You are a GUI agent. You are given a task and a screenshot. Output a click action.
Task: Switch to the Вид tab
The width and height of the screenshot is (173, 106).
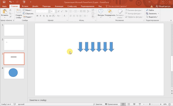100,6
